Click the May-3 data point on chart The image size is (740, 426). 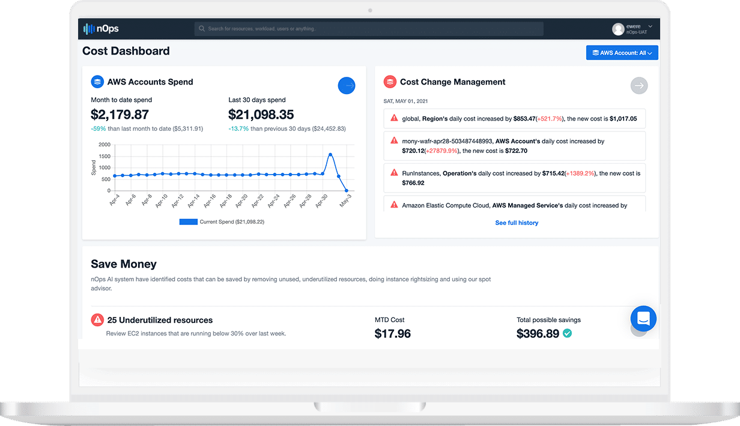click(347, 191)
